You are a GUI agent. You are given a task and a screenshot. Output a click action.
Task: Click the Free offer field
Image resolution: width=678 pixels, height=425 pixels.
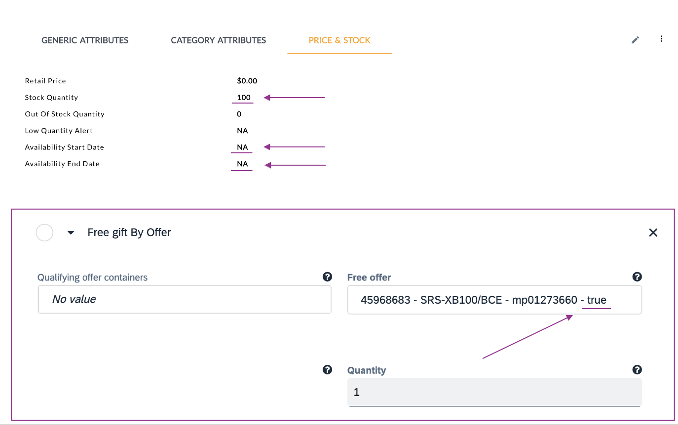click(494, 300)
